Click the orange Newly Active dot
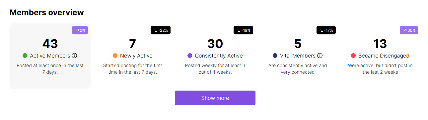 115,56
